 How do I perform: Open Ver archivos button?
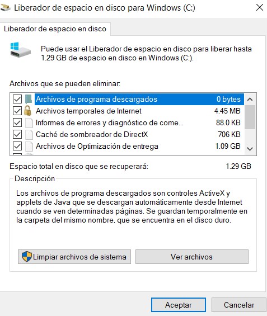192,257
